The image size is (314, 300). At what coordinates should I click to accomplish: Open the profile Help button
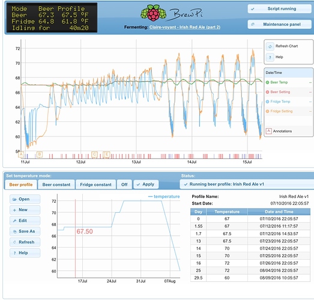(x=25, y=253)
